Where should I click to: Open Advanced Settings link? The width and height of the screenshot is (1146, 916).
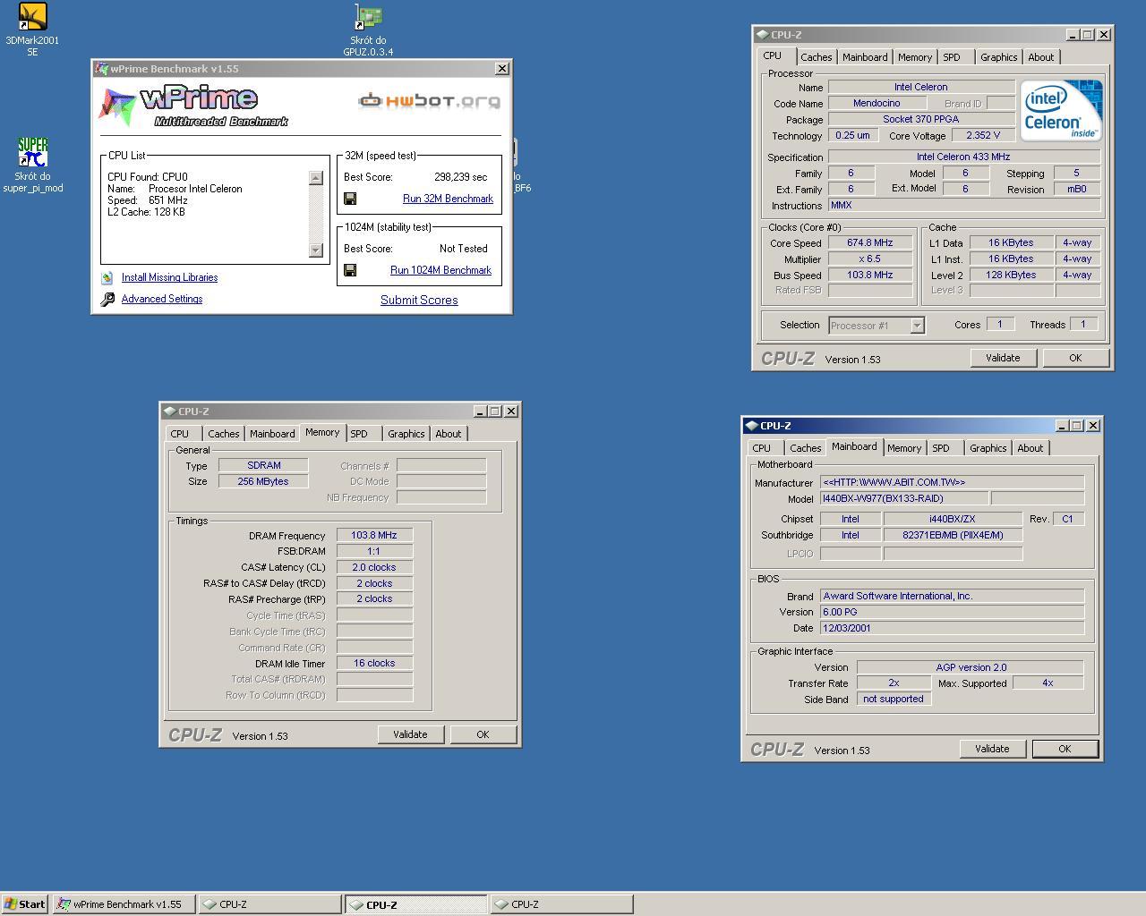coord(162,299)
